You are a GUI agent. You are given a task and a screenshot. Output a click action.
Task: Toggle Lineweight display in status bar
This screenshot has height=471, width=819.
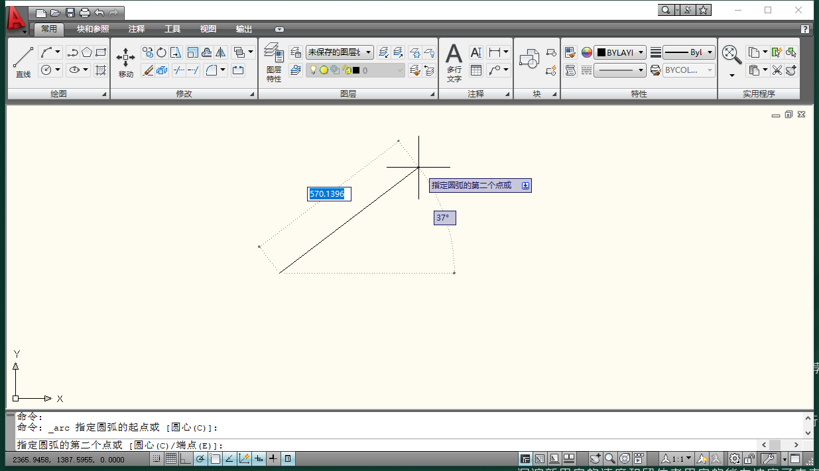273,458
